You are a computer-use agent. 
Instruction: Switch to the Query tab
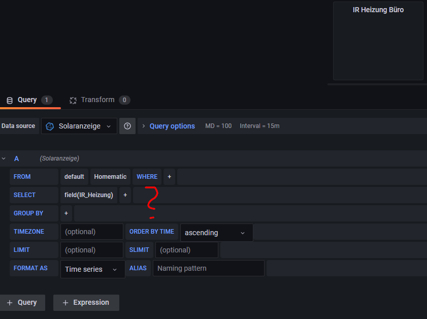[27, 100]
